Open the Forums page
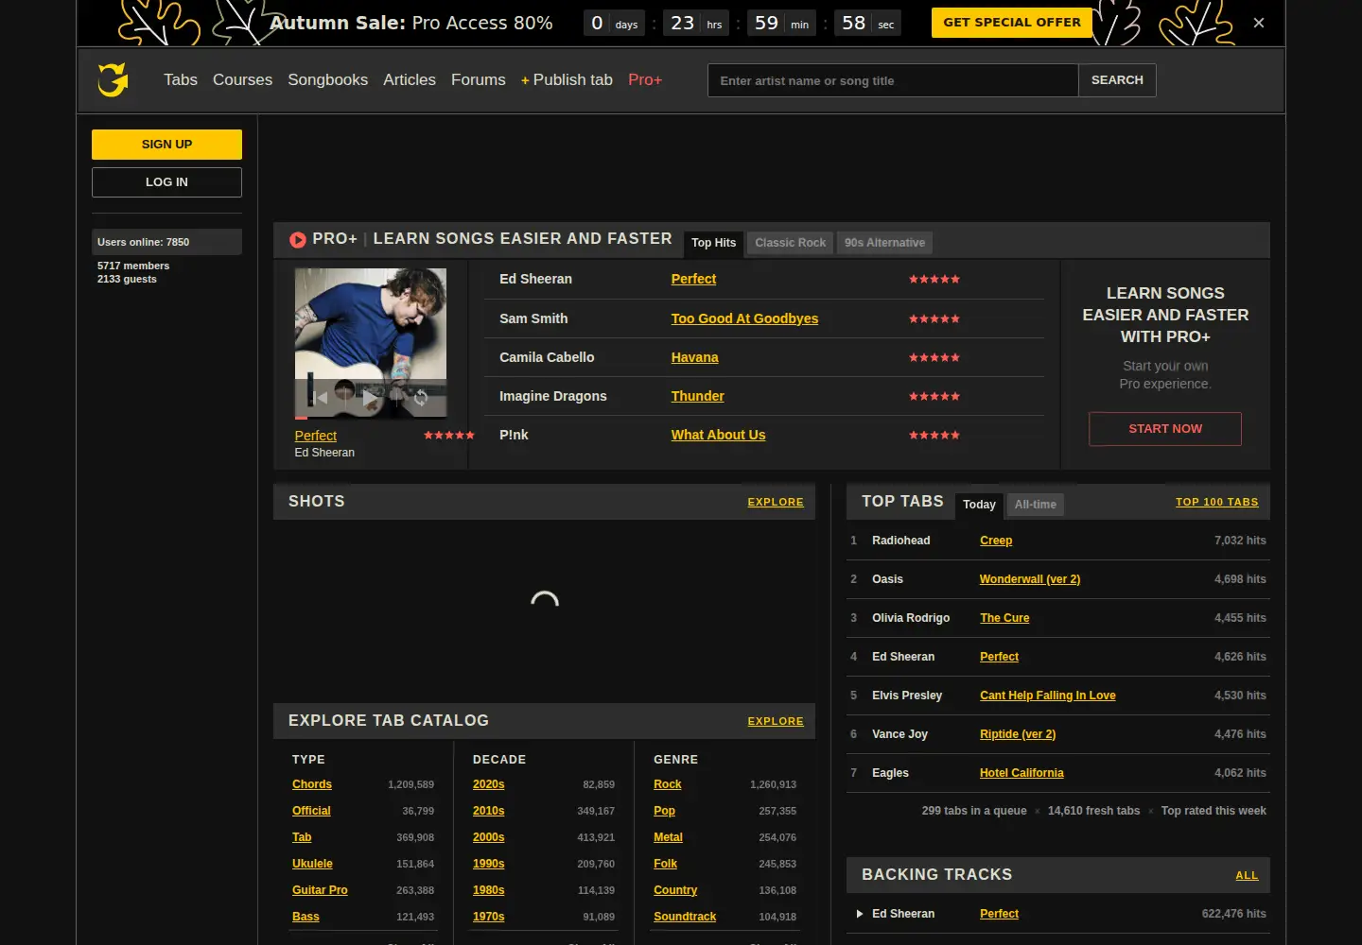The height and width of the screenshot is (945, 1362). click(479, 80)
